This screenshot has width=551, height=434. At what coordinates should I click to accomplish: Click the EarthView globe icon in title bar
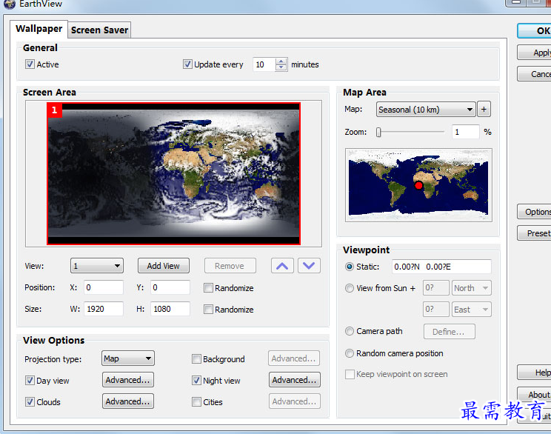(x=10, y=4)
